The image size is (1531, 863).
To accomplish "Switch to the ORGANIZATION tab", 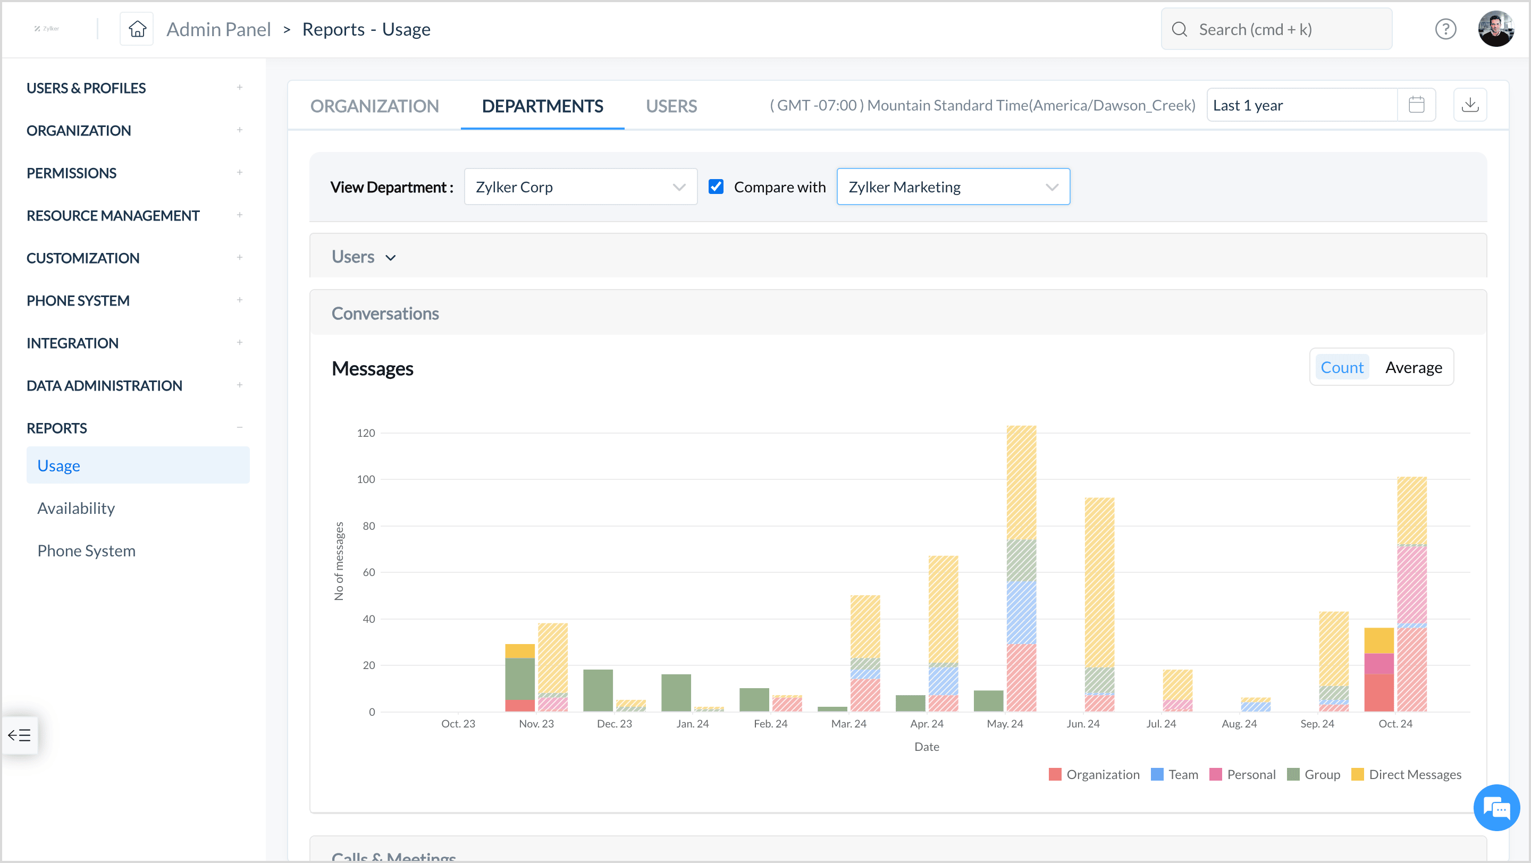I will 374,106.
